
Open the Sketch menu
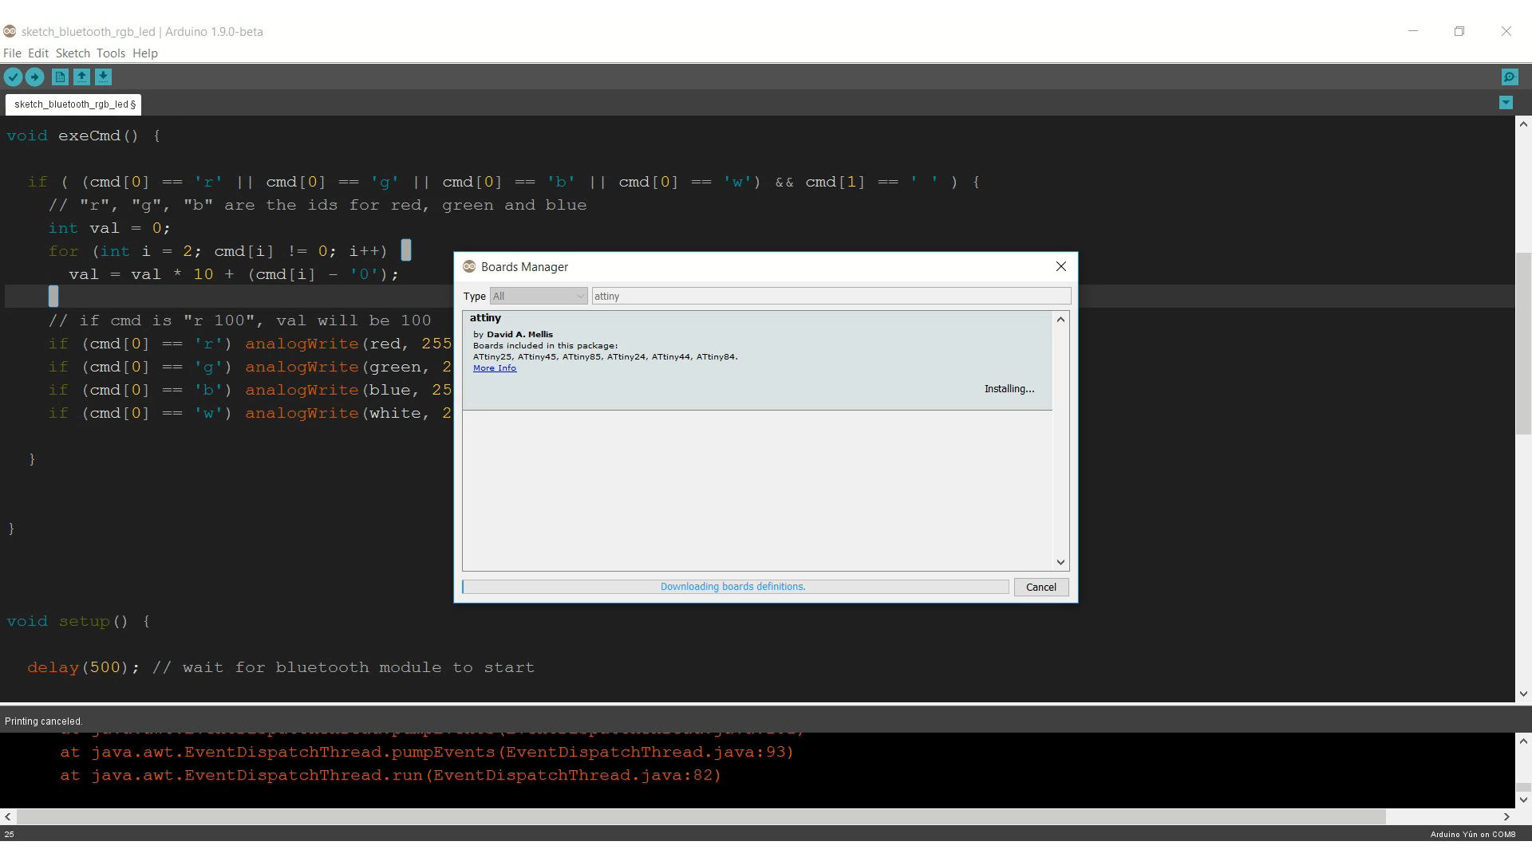tap(73, 53)
